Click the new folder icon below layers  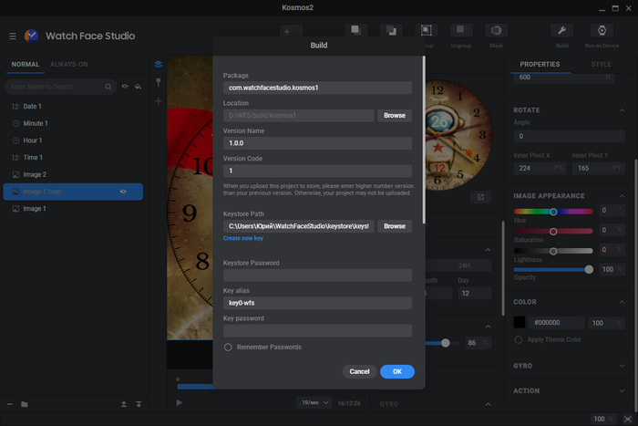(25, 403)
